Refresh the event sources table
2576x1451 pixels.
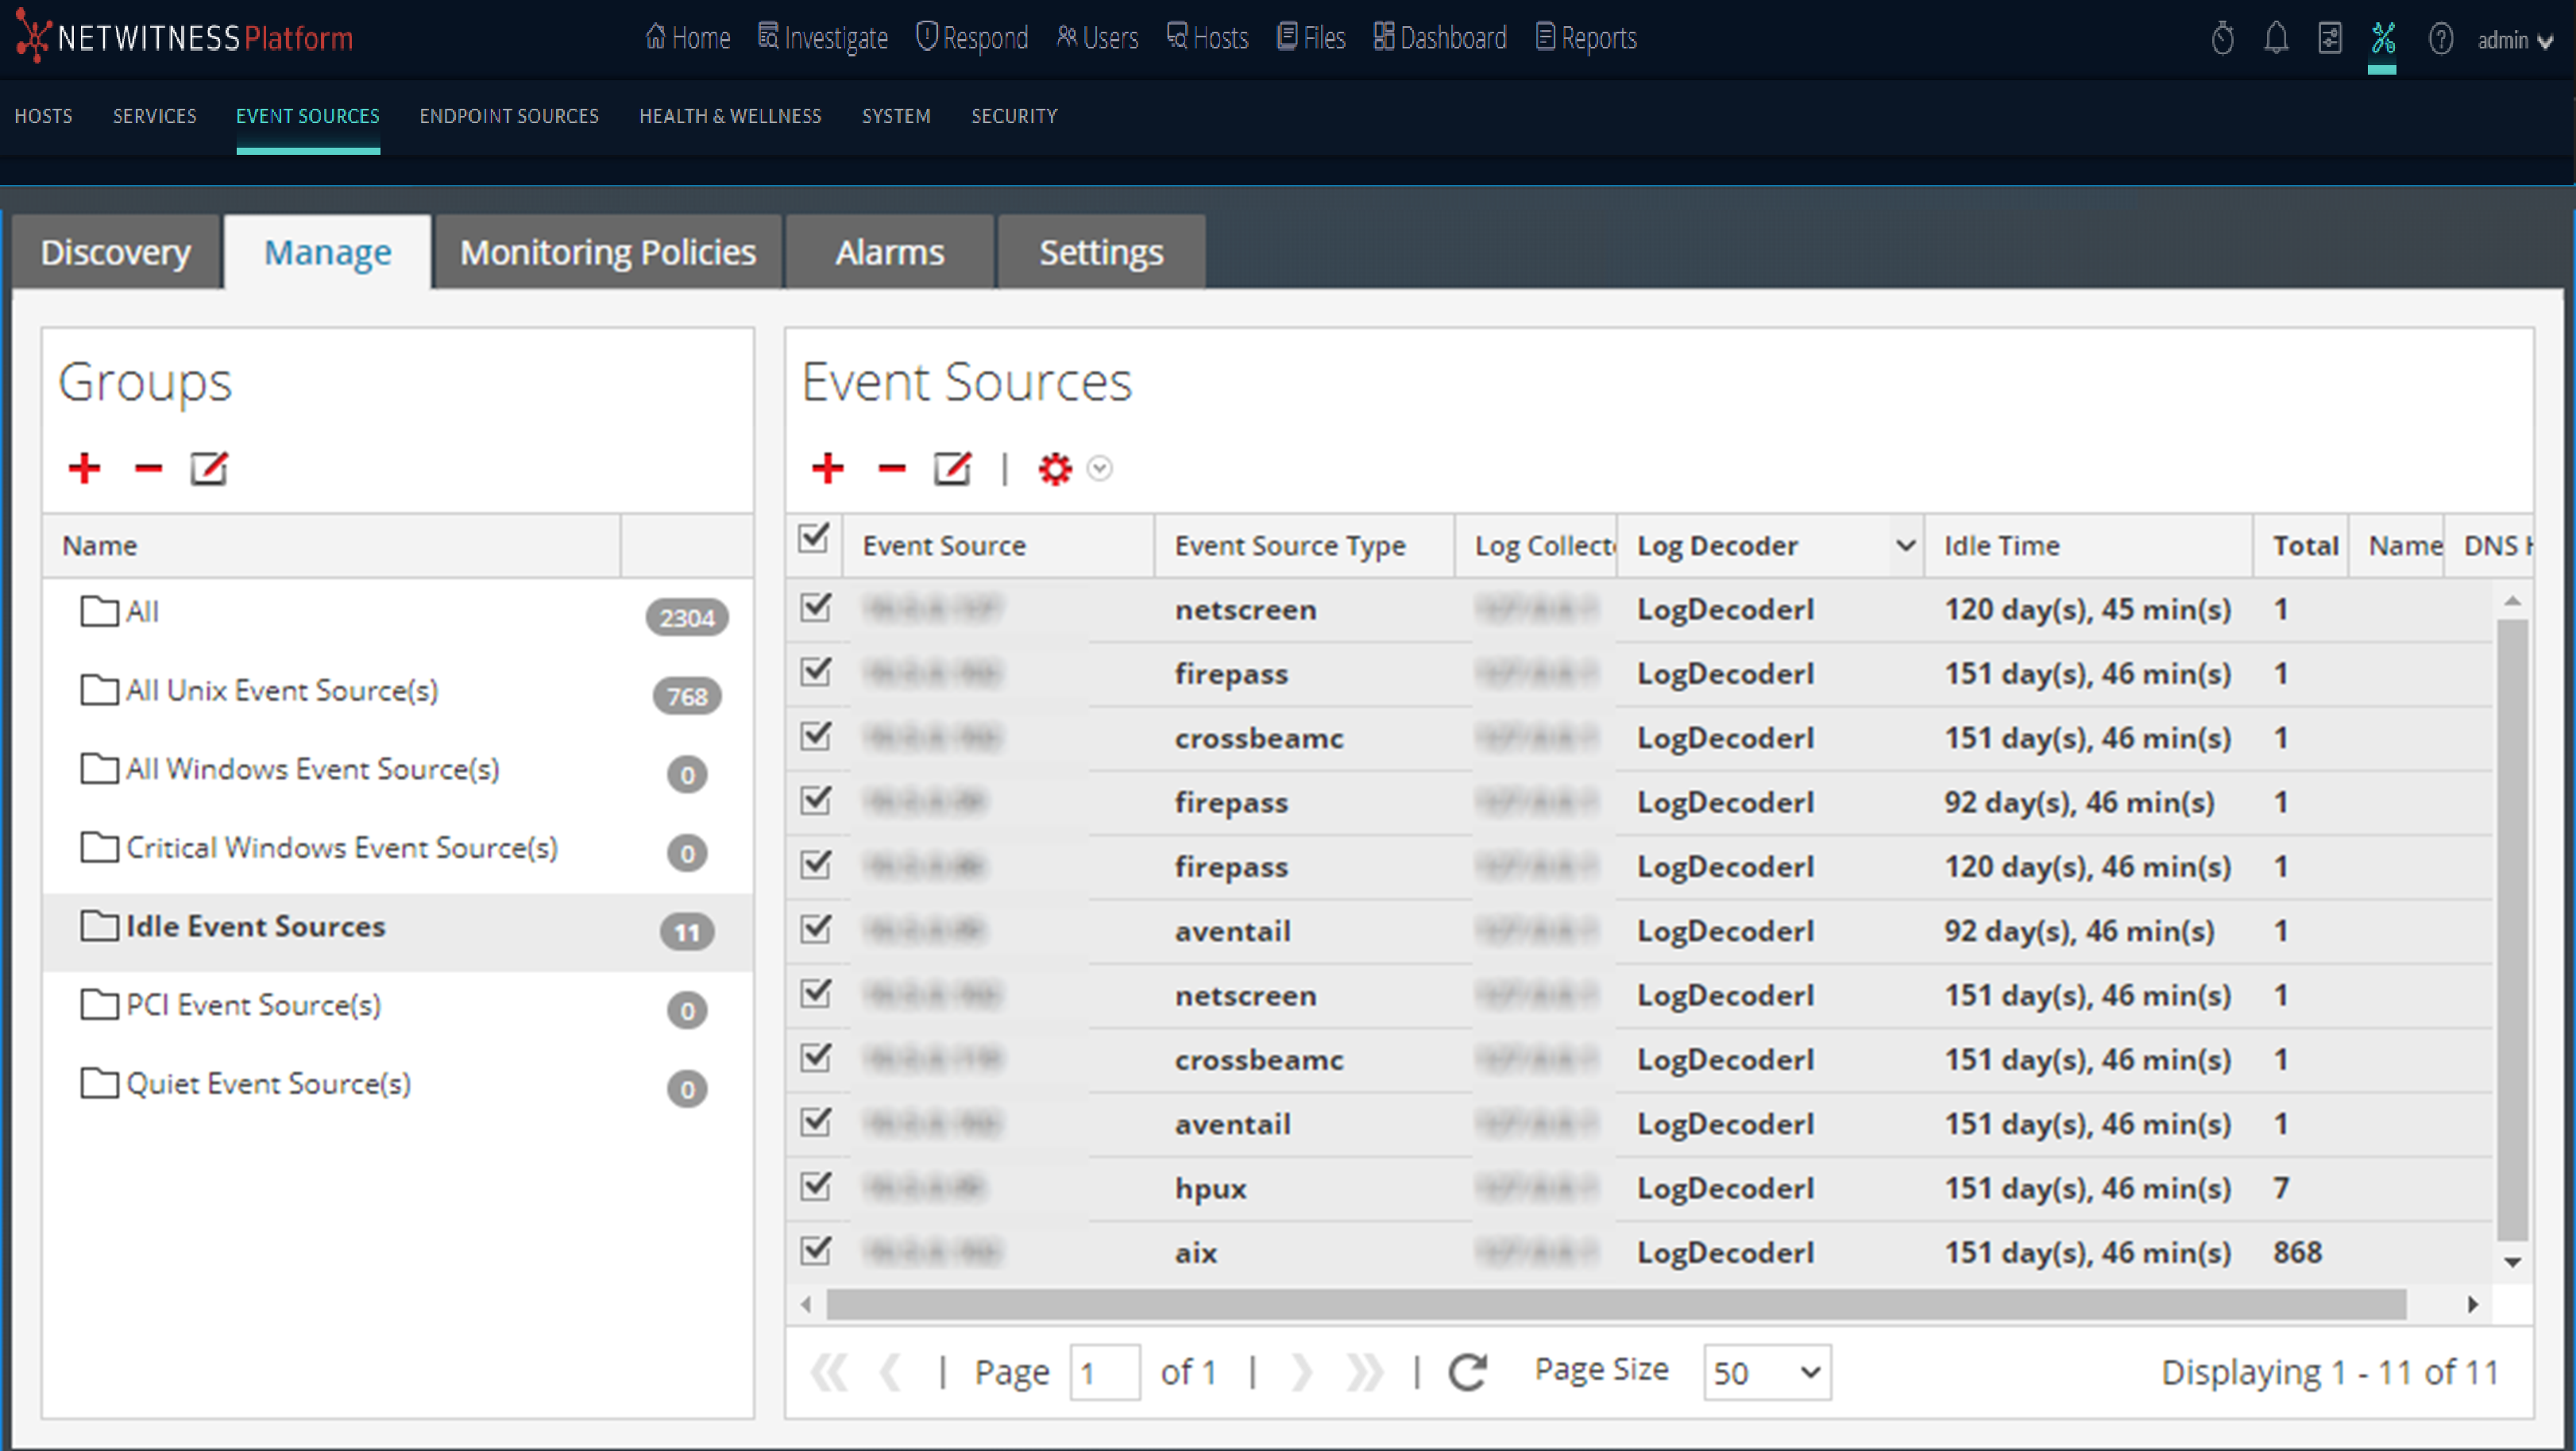pyautogui.click(x=1467, y=1372)
